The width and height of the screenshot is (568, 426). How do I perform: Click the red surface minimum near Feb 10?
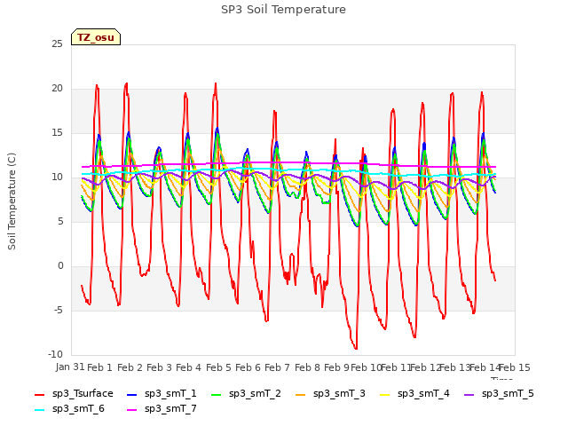pyautogui.click(x=356, y=348)
